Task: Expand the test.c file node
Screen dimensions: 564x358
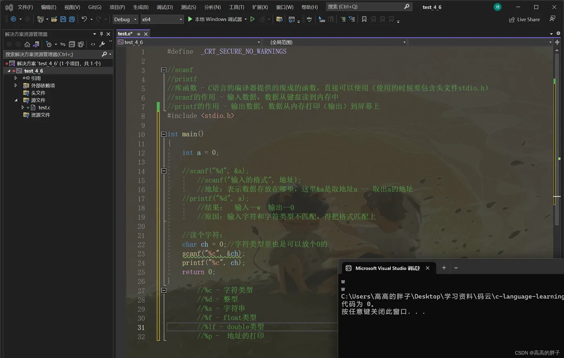Action: 23,108
